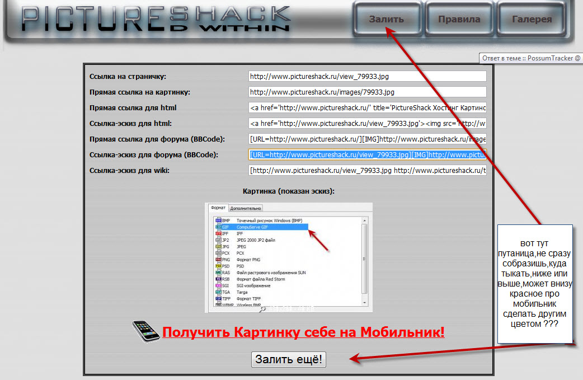583x380 pixels.
Task: Select the Ссылка на страничку URL field
Action: pyautogui.click(x=368, y=76)
